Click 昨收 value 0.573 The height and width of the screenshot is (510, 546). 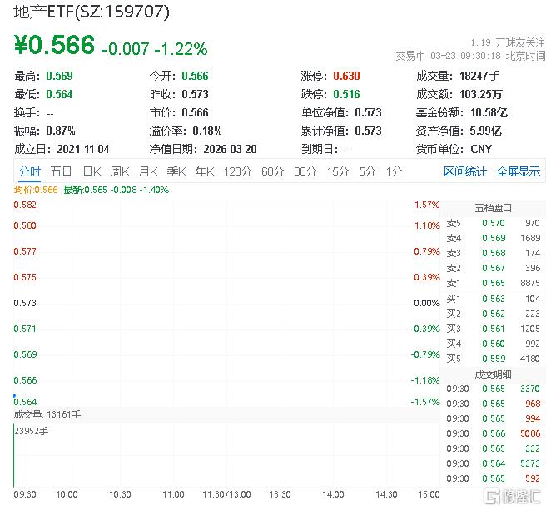pos(195,94)
